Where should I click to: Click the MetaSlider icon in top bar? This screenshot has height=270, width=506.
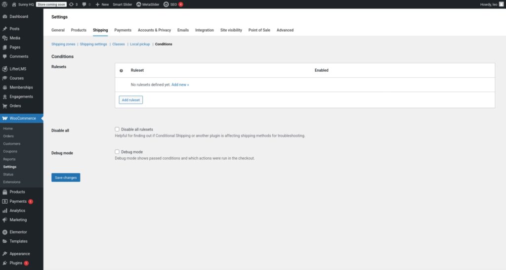click(x=139, y=4)
